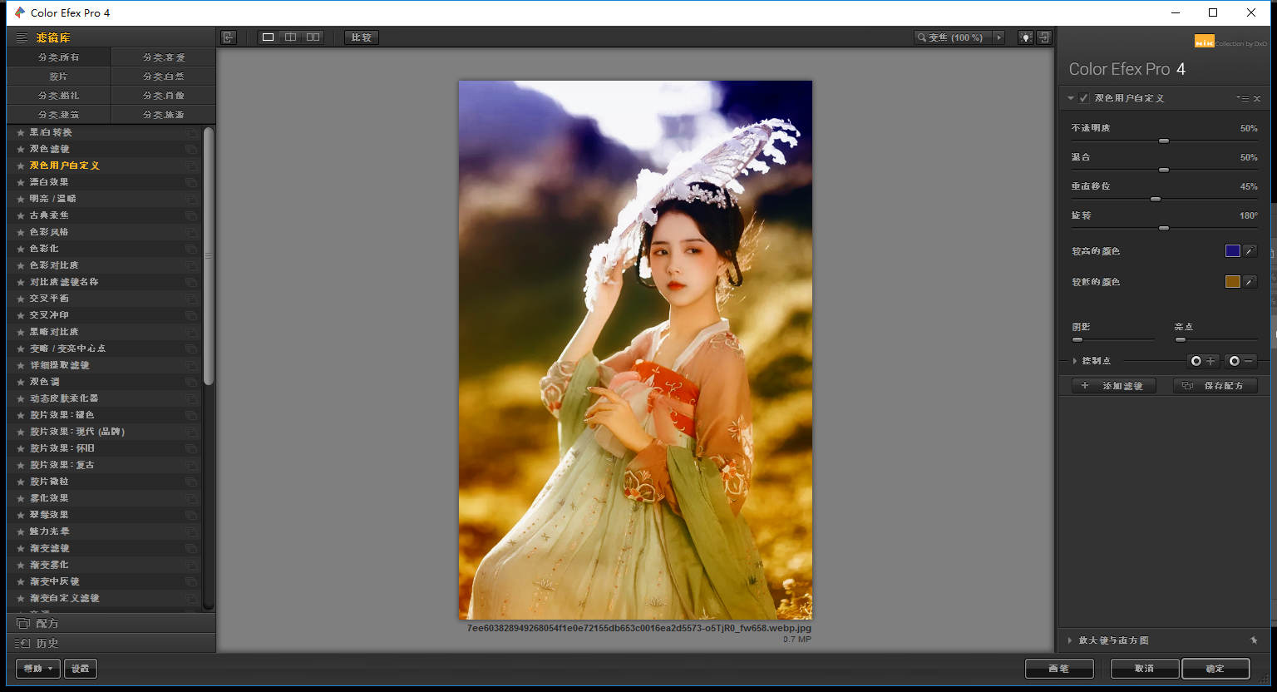
Task: Click the 取消 cancel button
Action: click(1145, 669)
